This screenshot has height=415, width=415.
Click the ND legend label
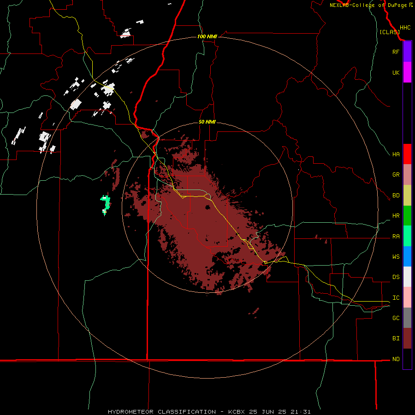pos(396,359)
